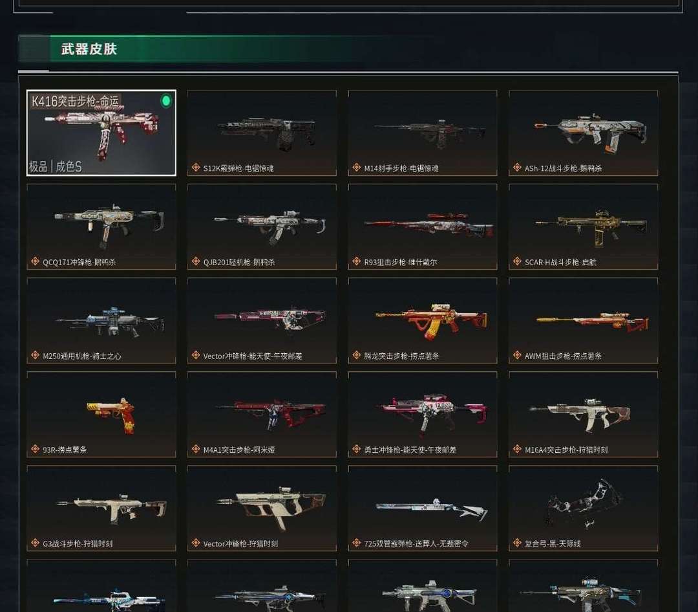Screen dimensions: 698x612
Task: Click the orange icon beside R93狙击步枪-维什戴尔
Action: (357, 261)
